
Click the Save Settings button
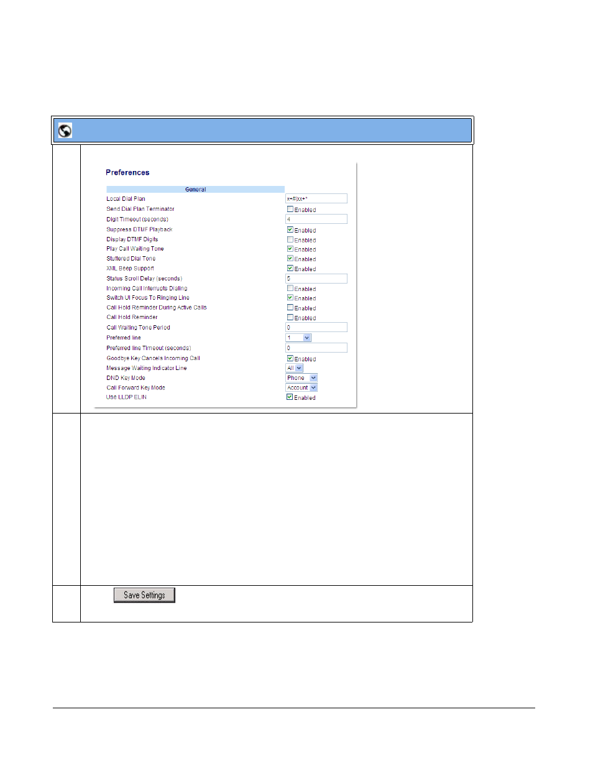point(144,595)
